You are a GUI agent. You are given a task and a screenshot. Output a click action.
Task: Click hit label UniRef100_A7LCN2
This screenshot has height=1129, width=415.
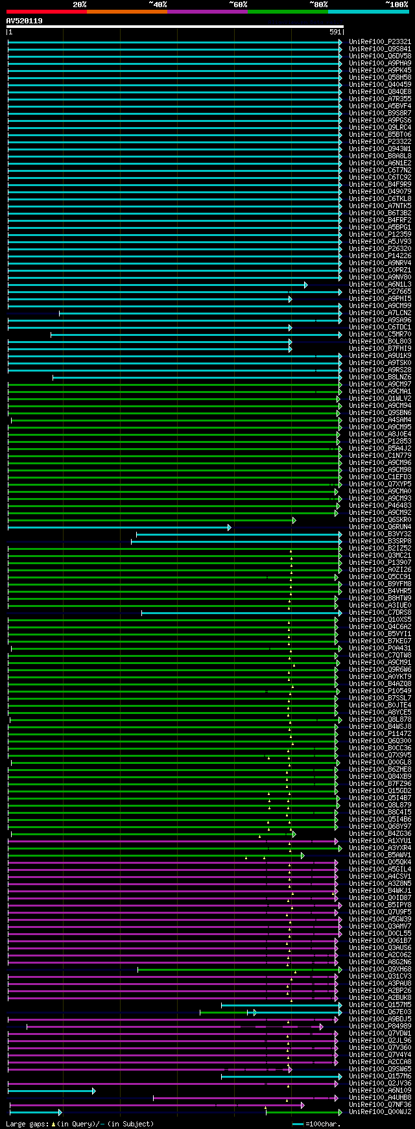[x=380, y=313]
